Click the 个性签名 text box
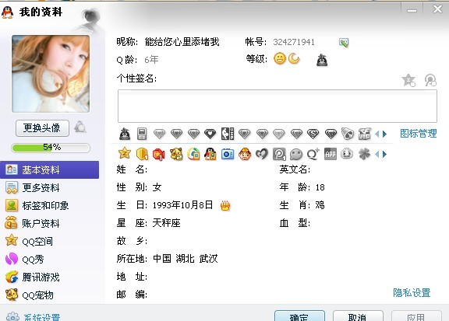449x321 pixels. click(278, 106)
